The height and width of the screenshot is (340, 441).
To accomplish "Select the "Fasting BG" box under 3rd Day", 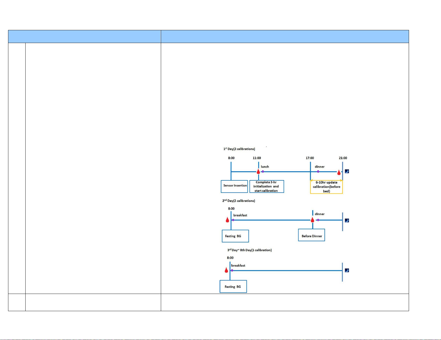I will [x=233, y=286].
